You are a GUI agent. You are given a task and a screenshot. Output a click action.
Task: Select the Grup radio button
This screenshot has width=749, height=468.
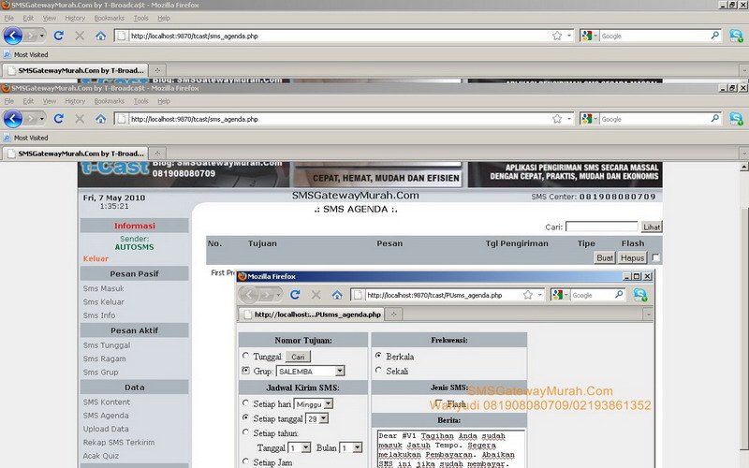[245, 370]
